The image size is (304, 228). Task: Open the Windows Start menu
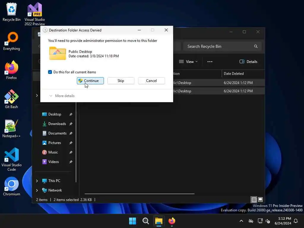[133, 221]
